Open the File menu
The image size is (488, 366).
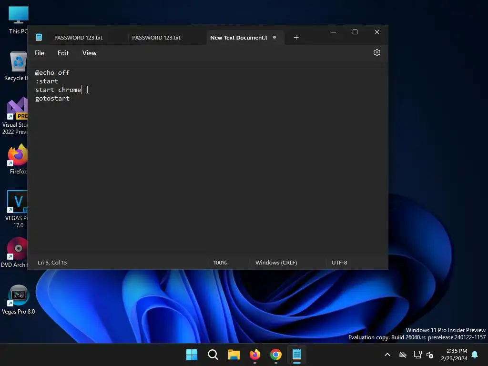click(x=39, y=53)
